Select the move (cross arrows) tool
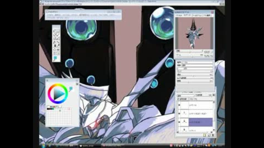The image size is (264, 148). click(x=58, y=50)
